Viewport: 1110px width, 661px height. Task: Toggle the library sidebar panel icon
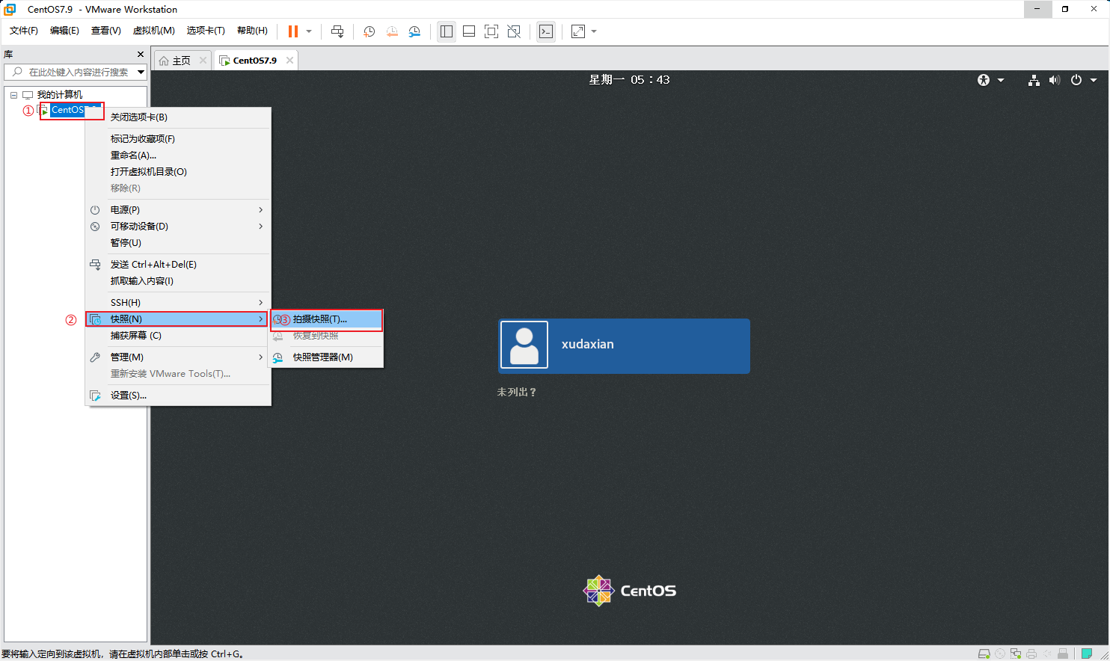tap(447, 31)
